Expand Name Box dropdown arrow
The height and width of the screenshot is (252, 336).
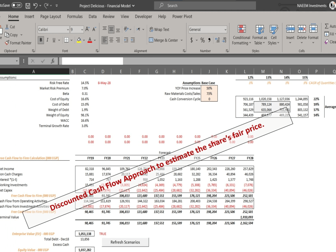tap(17, 61)
